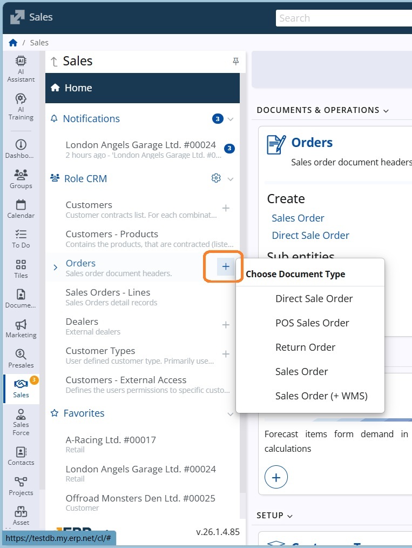Click the Sales app logo icon
The height and width of the screenshot is (548, 412).
(x=17, y=17)
